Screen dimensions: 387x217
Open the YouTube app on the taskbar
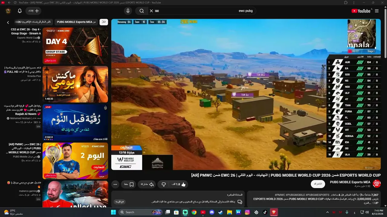203,212
